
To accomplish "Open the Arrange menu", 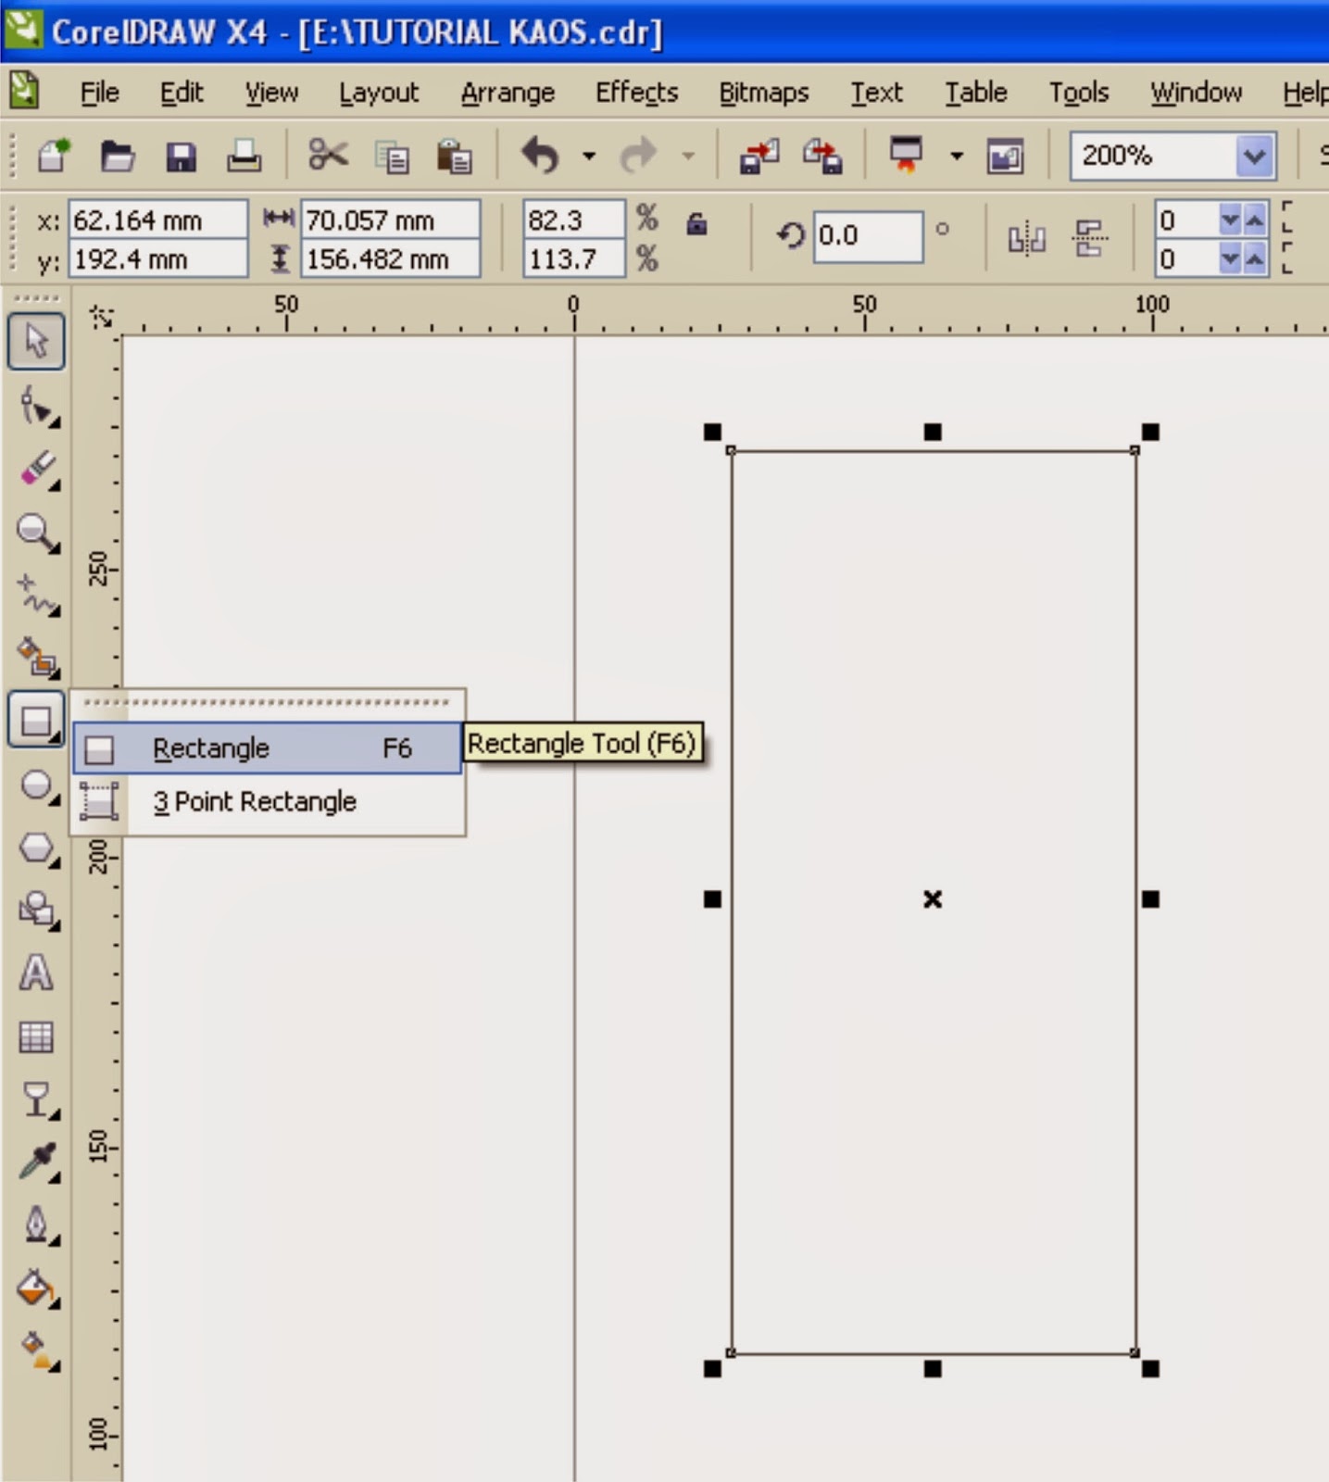I will (508, 93).
